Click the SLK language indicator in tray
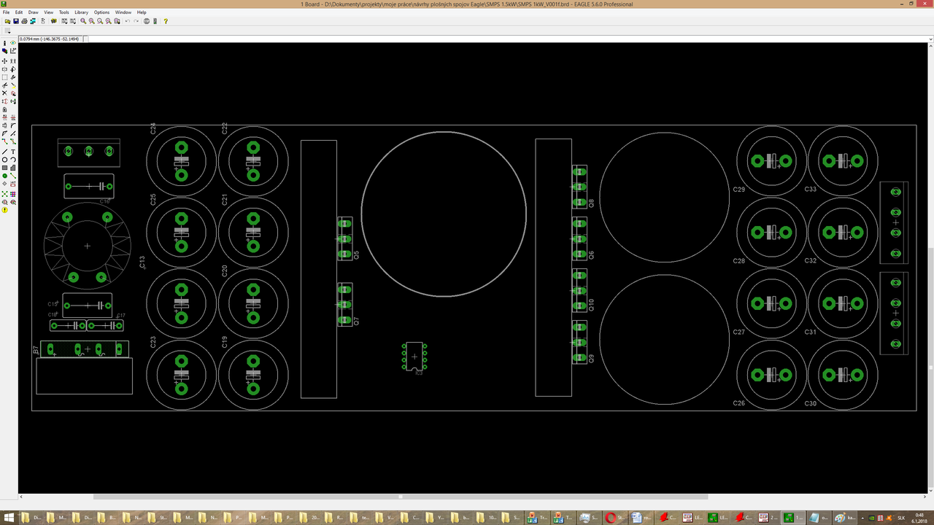934x525 pixels. (x=900, y=518)
